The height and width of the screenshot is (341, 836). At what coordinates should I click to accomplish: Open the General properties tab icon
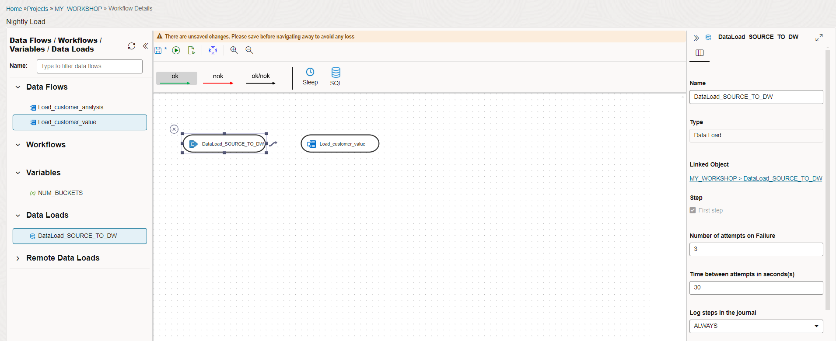click(700, 53)
